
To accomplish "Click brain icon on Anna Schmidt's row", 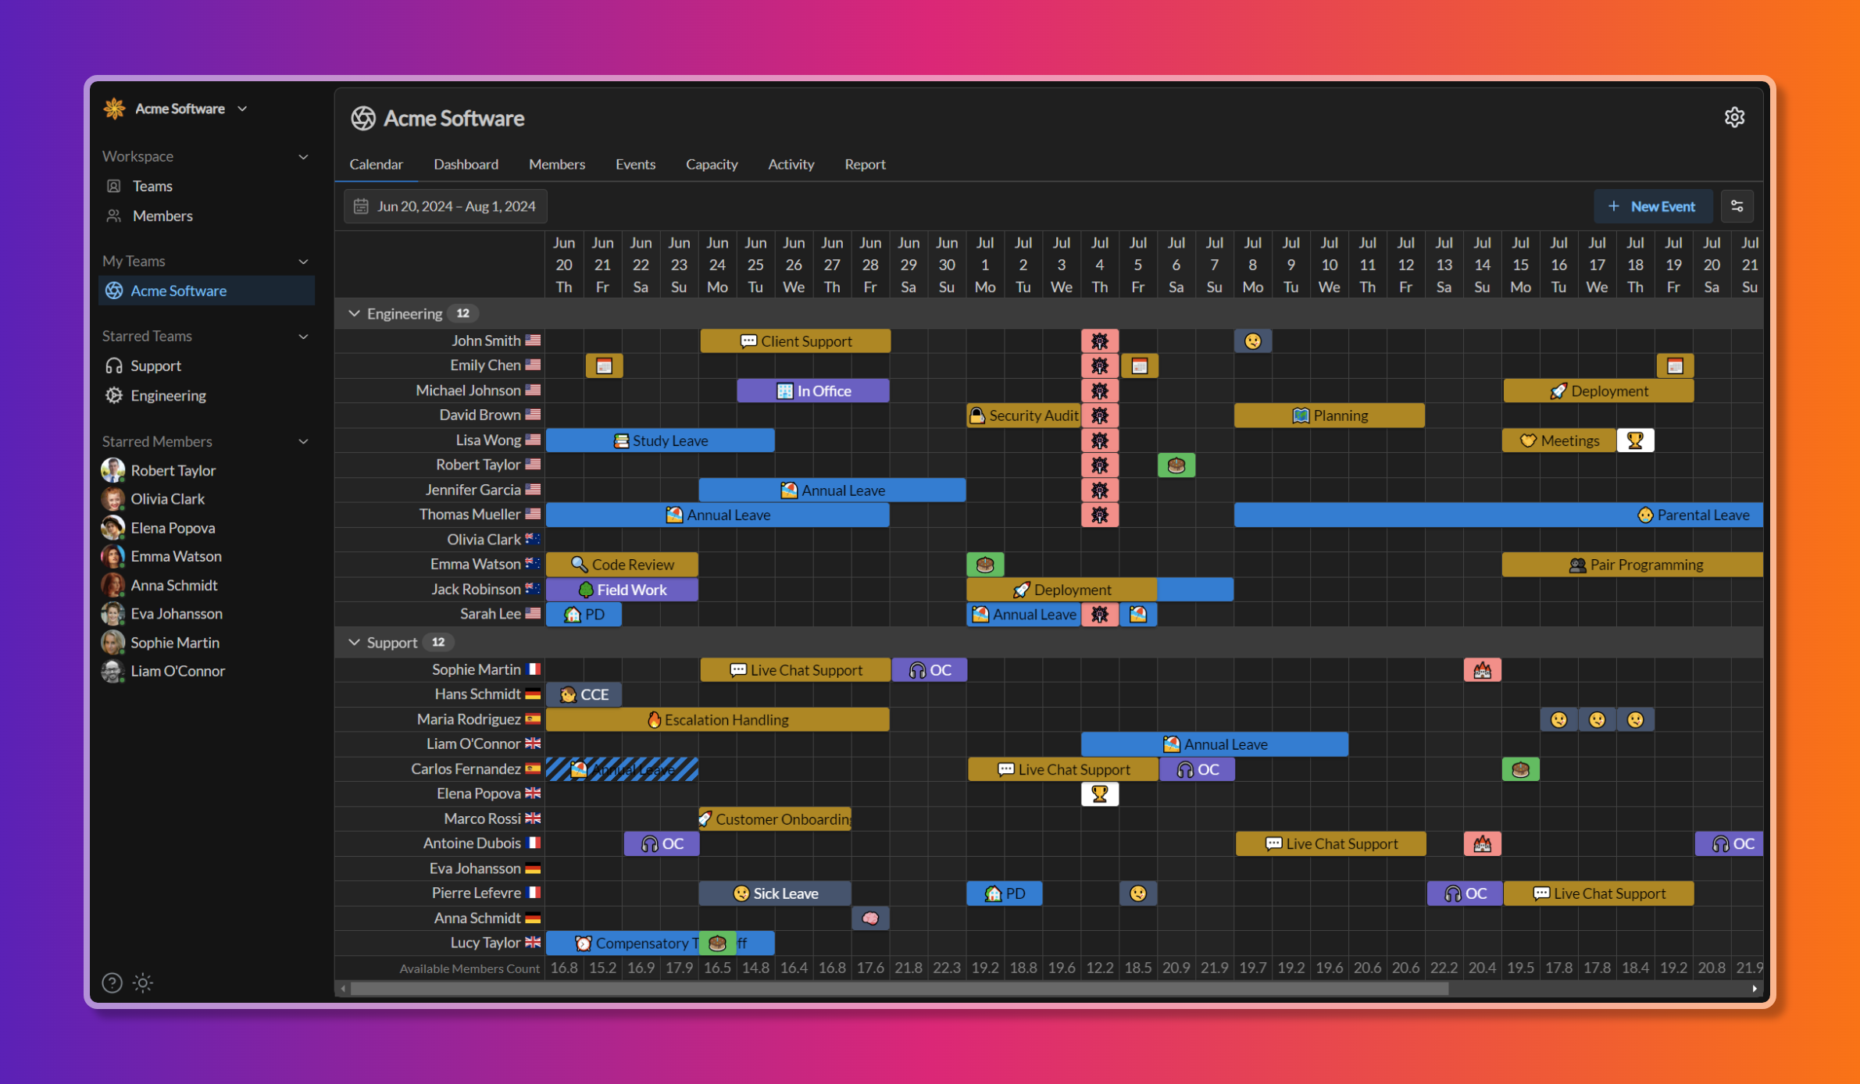I will [x=870, y=918].
